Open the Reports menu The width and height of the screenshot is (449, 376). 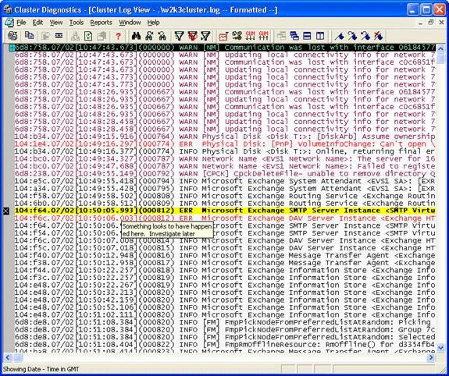[101, 23]
